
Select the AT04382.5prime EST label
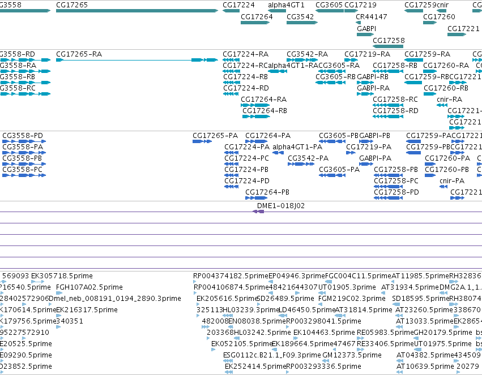425,355
